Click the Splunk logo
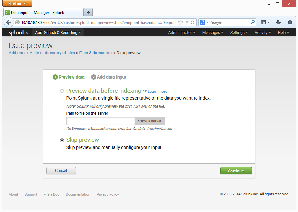The width and height of the screenshot is (298, 212). pyautogui.click(x=18, y=33)
